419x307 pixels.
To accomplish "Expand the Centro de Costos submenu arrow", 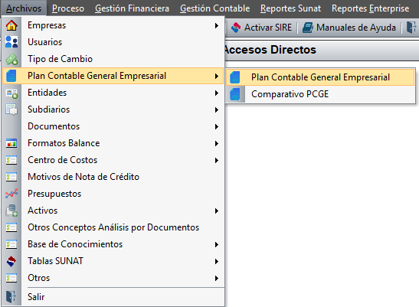I will [x=217, y=160].
